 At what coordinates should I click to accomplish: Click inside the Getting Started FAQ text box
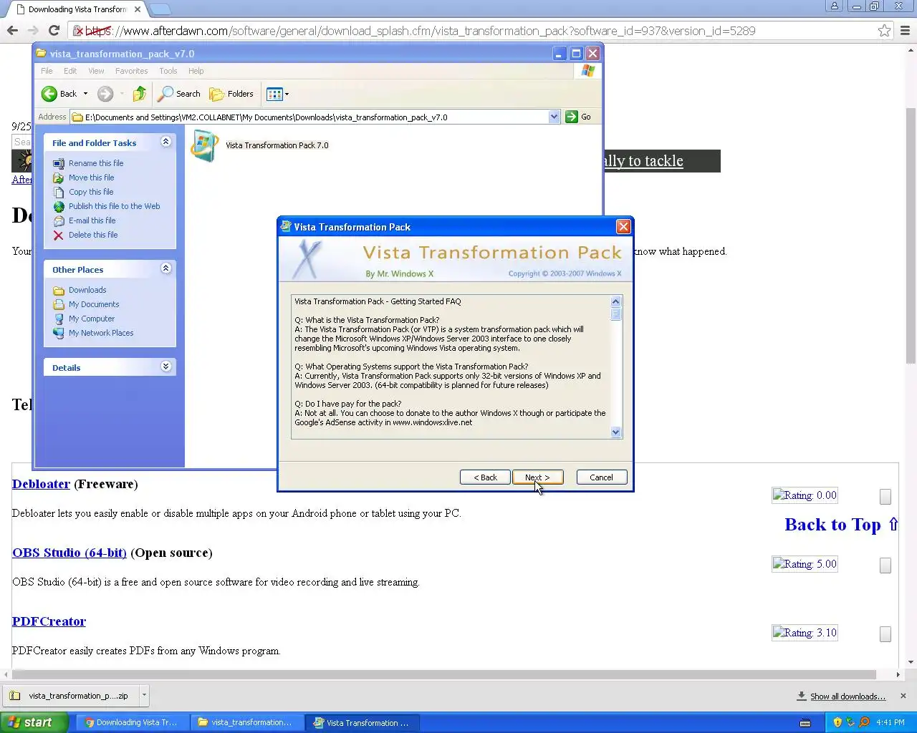click(x=451, y=366)
